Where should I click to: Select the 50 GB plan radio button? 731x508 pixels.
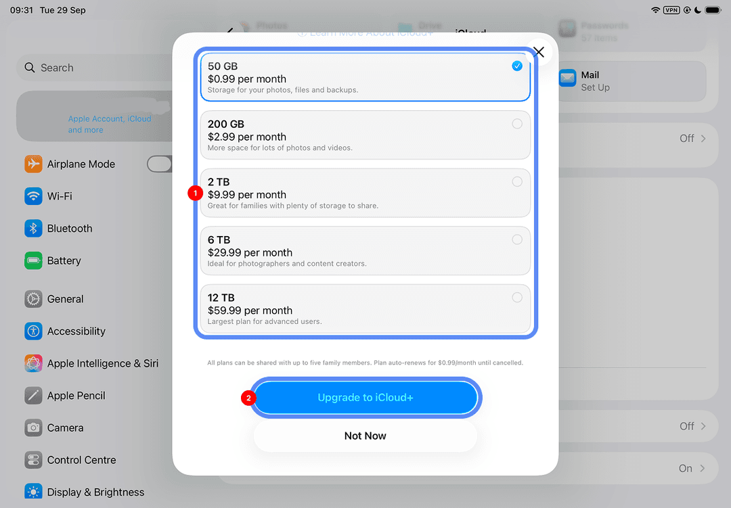pyautogui.click(x=517, y=66)
